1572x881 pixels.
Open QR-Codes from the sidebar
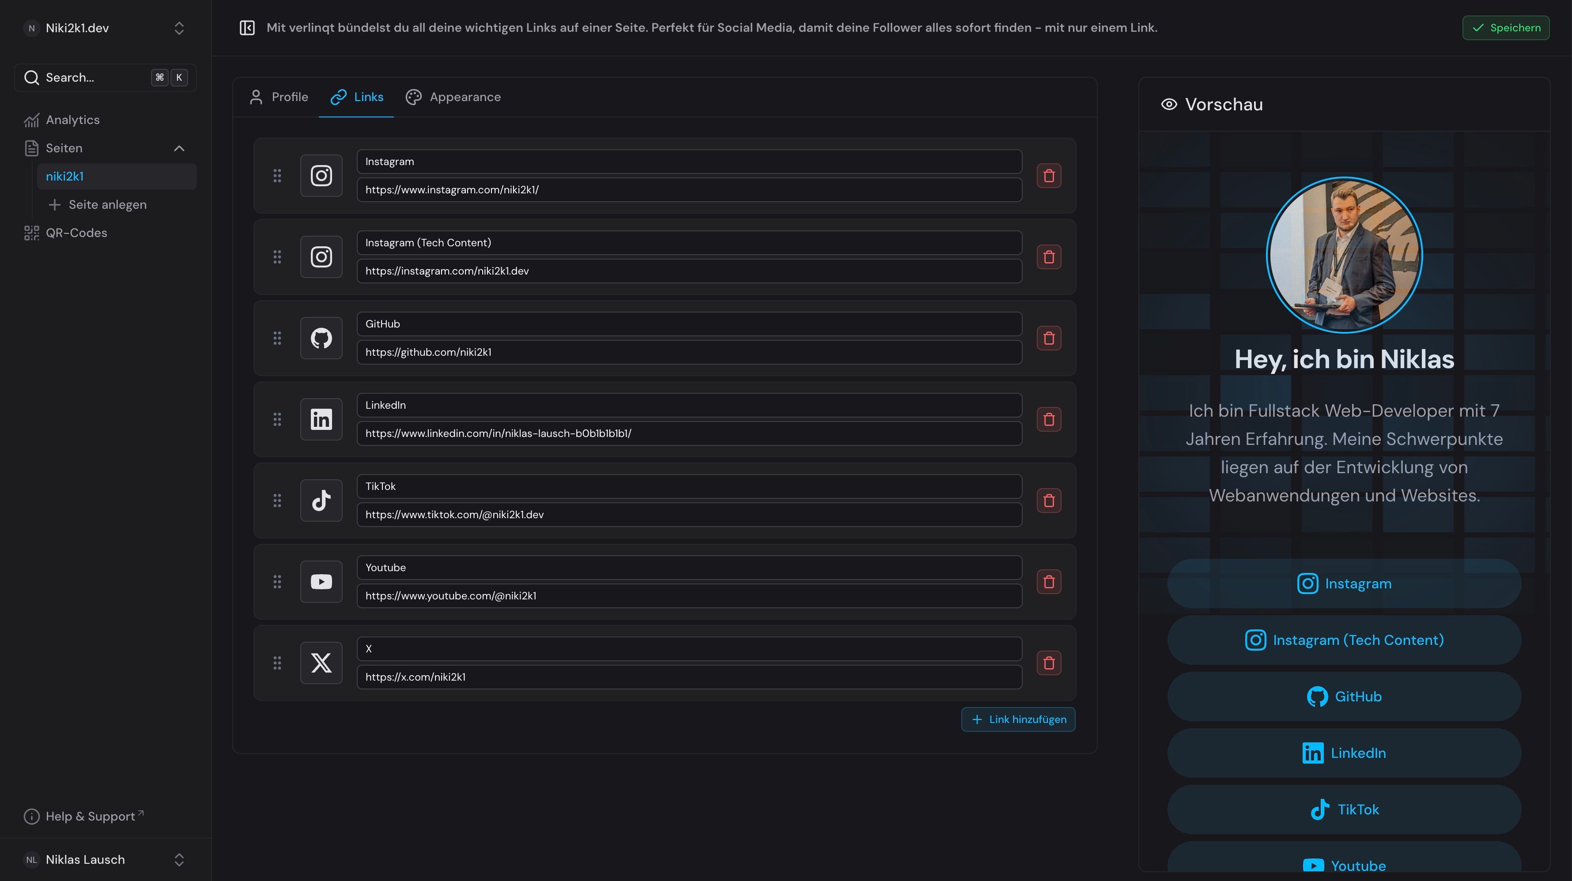[x=76, y=233]
